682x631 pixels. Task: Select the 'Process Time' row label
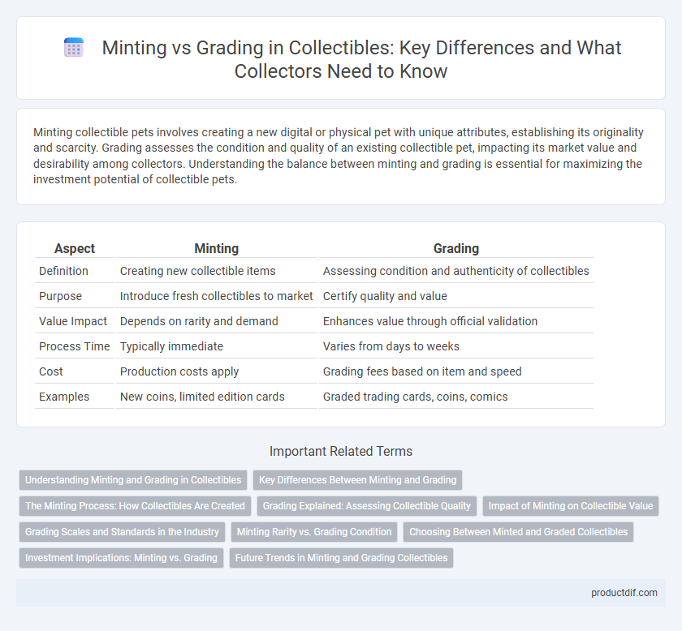pyautogui.click(x=75, y=346)
